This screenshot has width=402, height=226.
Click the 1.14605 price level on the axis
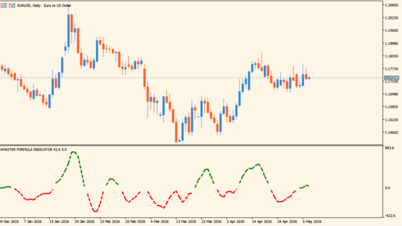(392, 132)
